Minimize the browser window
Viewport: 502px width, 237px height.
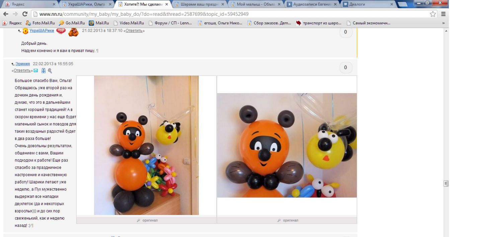click(x=418, y=3)
